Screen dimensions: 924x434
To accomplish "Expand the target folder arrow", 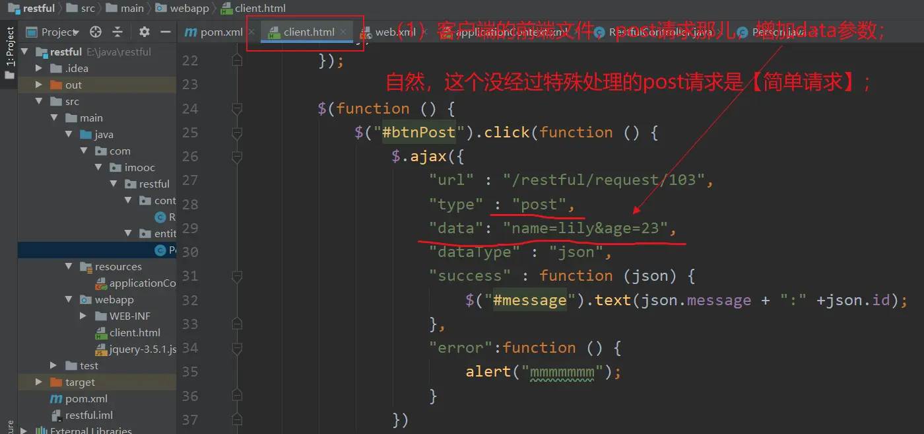I will [x=39, y=382].
